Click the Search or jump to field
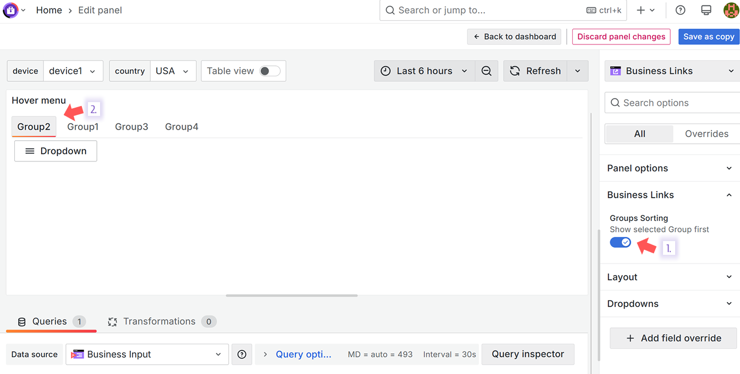This screenshot has width=740, height=374. [x=503, y=10]
